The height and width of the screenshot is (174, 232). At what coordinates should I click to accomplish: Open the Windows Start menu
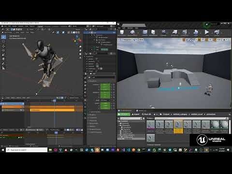pos(3,150)
